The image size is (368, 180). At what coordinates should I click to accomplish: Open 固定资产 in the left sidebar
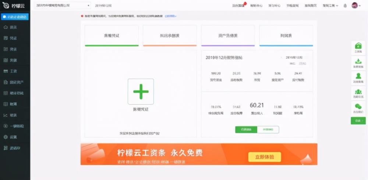click(15, 82)
